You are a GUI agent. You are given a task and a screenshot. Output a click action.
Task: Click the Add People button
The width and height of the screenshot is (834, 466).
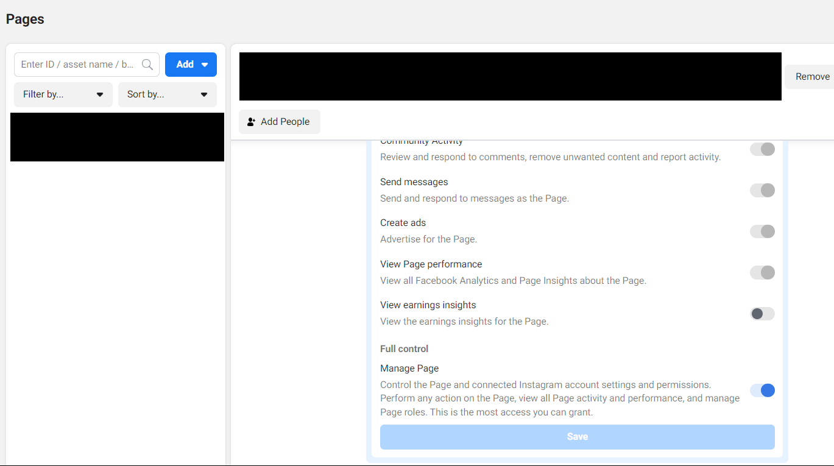[x=279, y=122]
